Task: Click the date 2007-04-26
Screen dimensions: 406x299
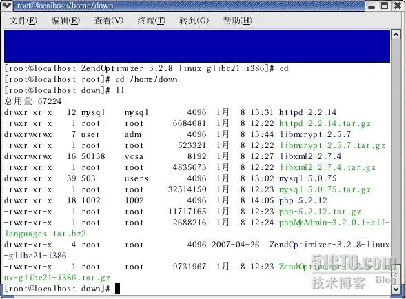Action: (x=235, y=245)
